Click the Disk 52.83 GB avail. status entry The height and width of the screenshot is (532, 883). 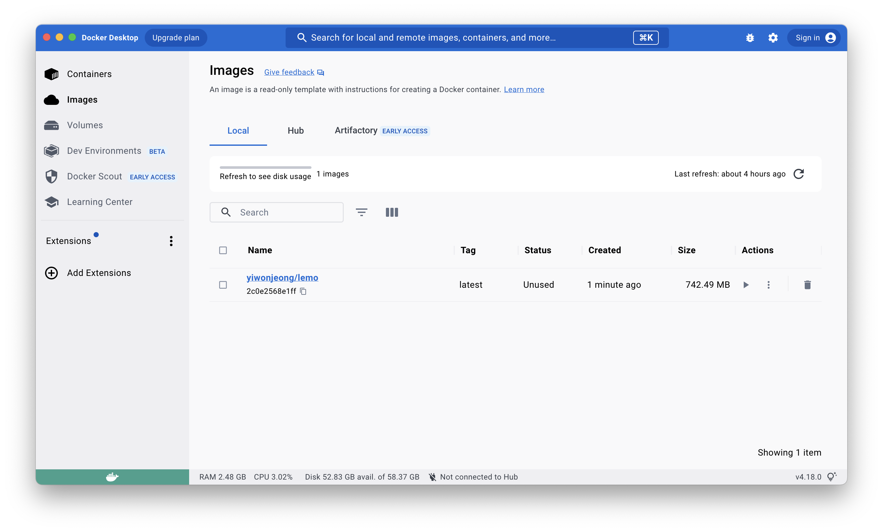[x=362, y=477]
